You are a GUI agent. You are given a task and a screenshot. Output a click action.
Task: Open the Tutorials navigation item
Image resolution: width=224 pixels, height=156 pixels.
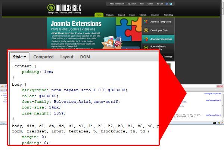coord(143,15)
